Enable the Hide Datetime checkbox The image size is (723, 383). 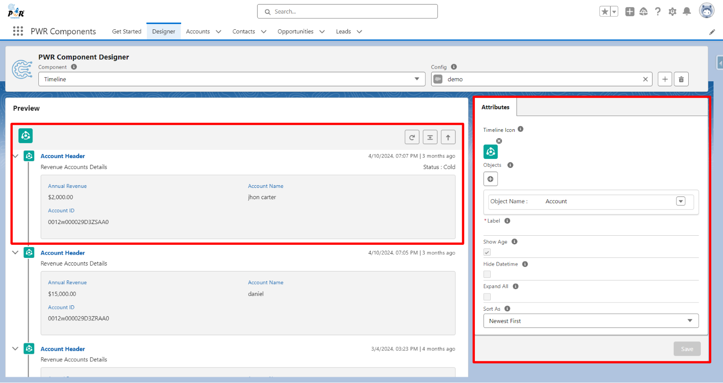(x=487, y=274)
